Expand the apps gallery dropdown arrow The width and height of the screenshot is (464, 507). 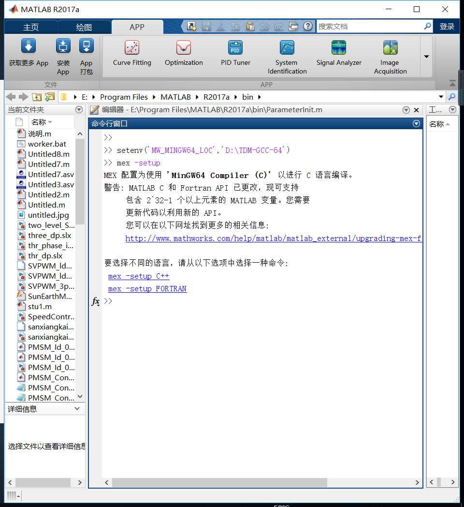pyautogui.click(x=426, y=57)
